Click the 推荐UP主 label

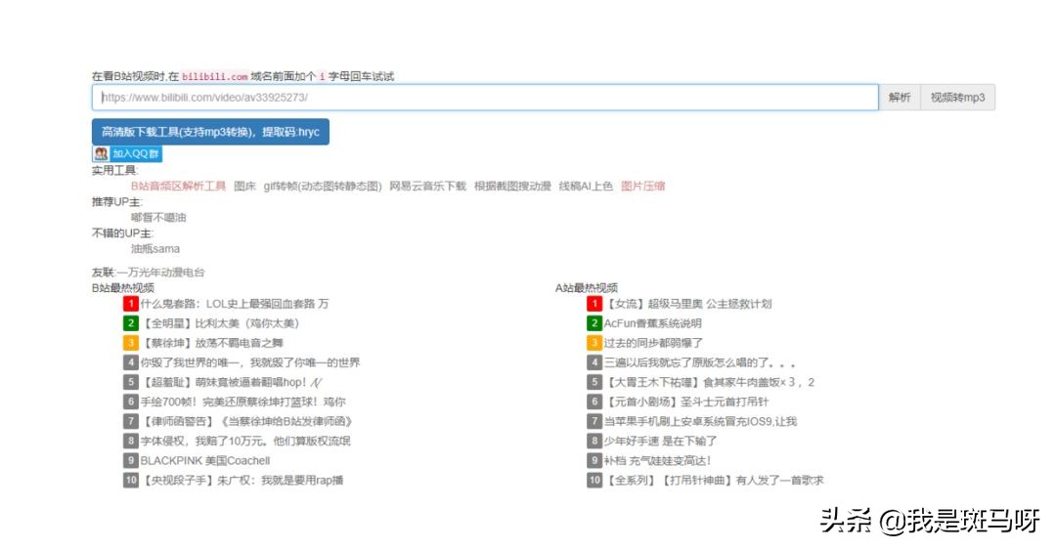point(117,202)
